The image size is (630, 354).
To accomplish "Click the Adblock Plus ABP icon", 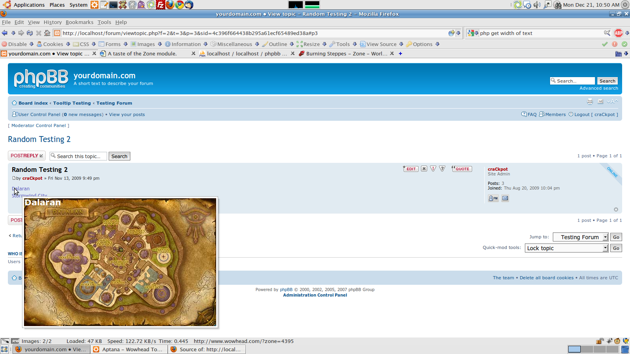I will coord(618,33).
